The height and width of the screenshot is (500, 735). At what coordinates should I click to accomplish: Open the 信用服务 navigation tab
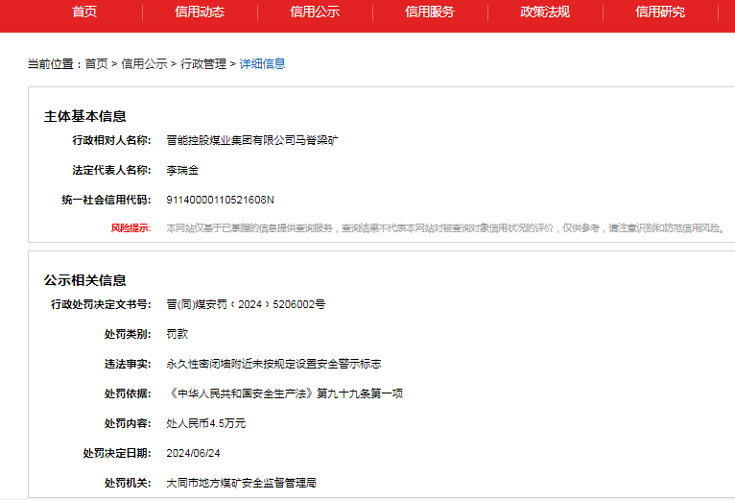point(430,12)
